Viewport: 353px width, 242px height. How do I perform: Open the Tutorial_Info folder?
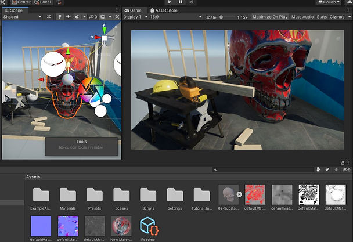point(201,198)
